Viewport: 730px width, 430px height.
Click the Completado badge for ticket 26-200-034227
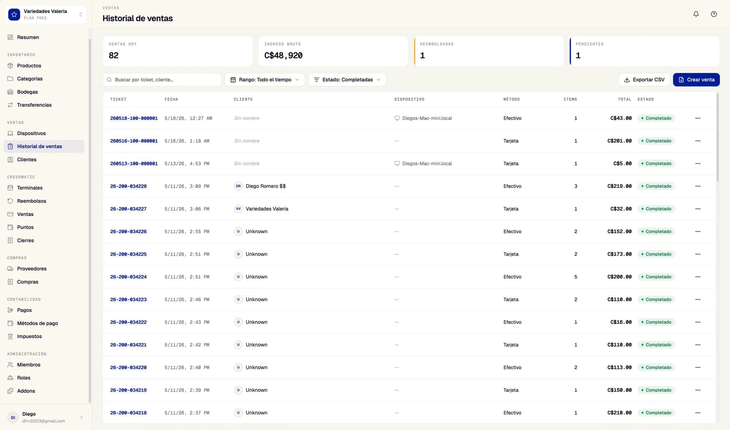[x=656, y=209]
